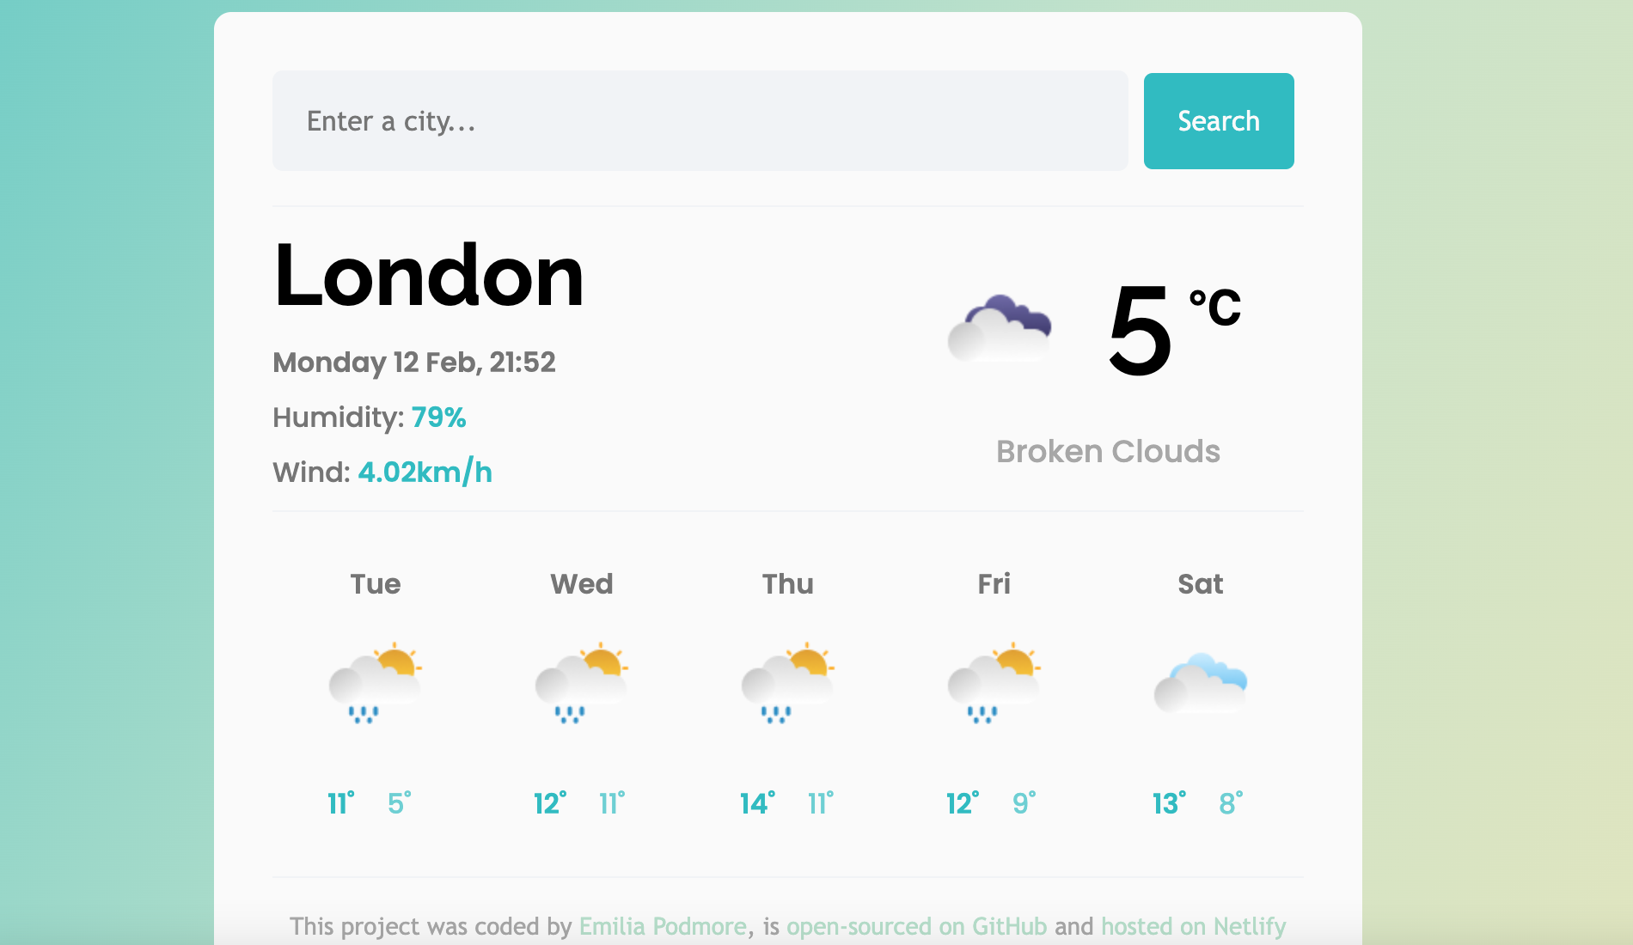Click the Search button
Image resolution: width=1633 pixels, height=945 pixels.
coord(1218,121)
